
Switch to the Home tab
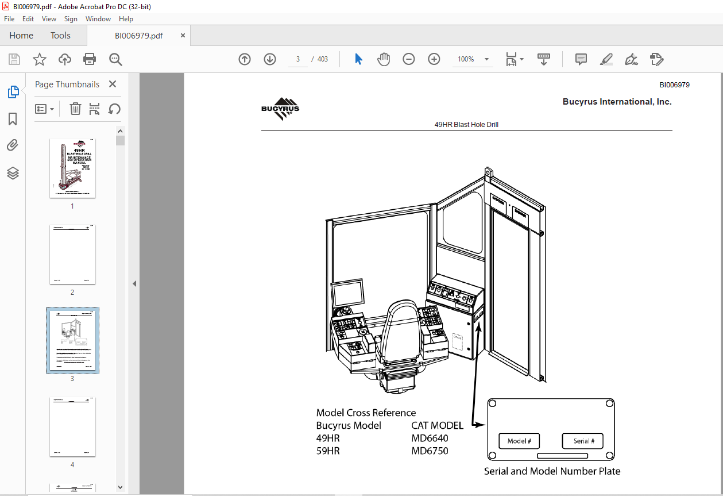click(x=21, y=36)
